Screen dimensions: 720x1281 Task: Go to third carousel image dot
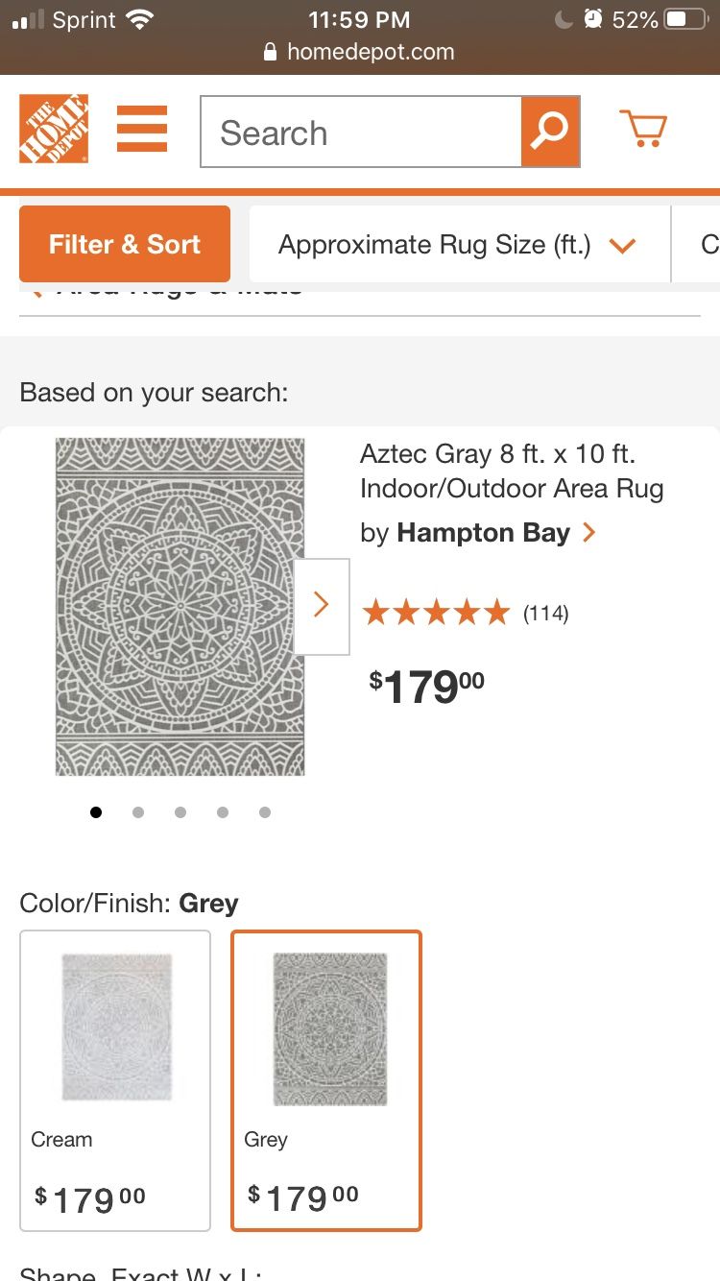point(180,812)
